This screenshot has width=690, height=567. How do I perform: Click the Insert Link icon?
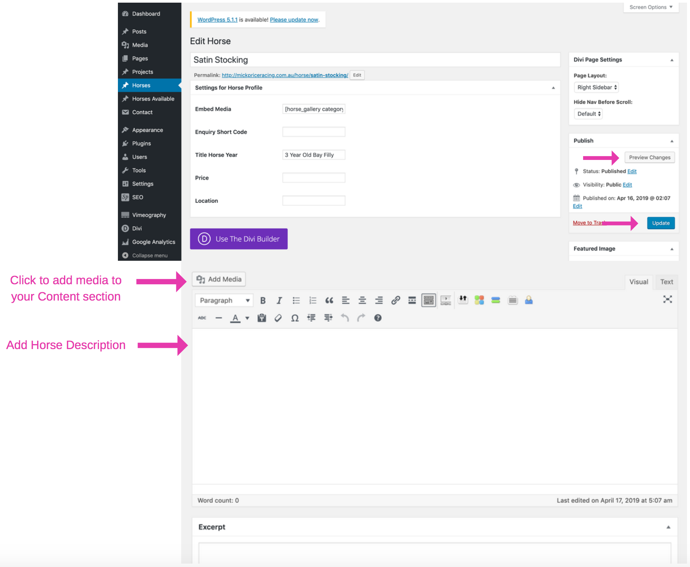coord(396,300)
